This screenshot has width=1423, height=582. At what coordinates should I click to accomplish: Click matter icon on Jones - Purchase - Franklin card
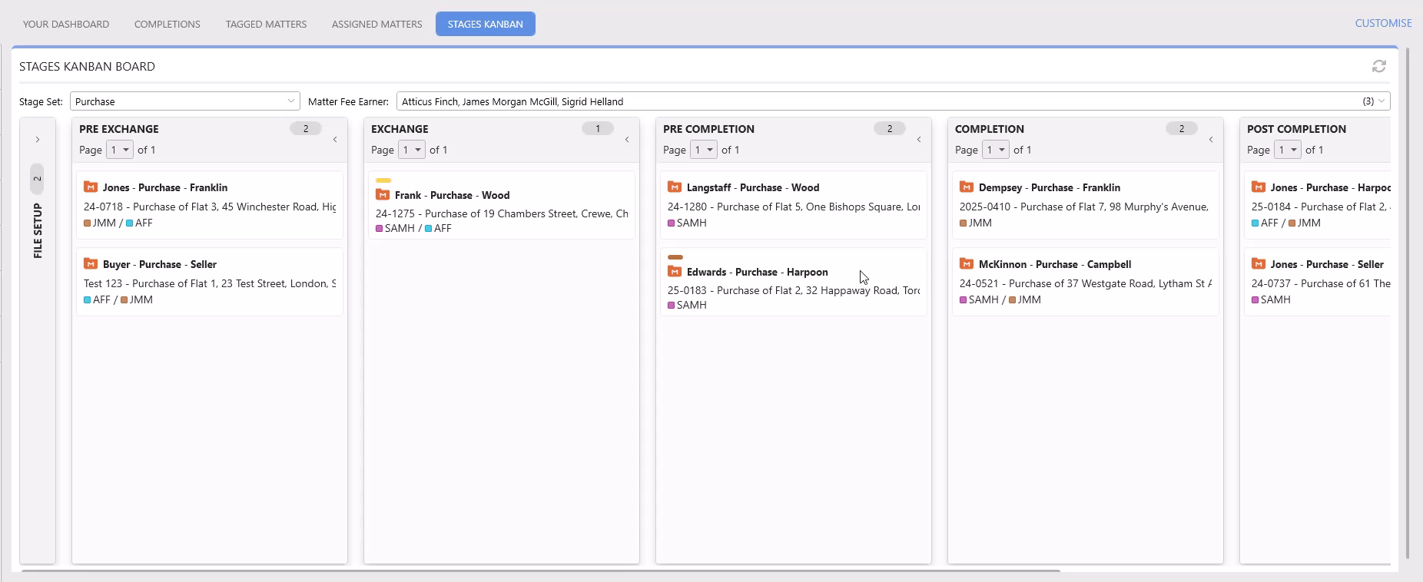click(91, 187)
